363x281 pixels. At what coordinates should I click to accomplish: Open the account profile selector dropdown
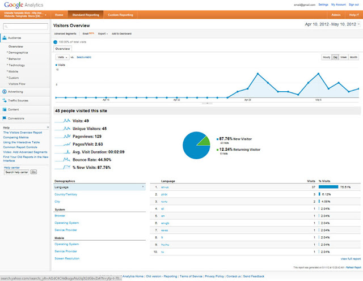(25, 15)
